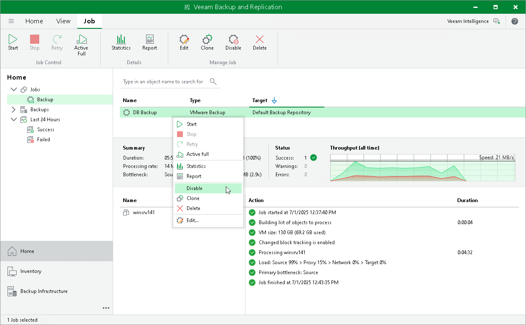Choose Statistics in the context menu
Image resolution: width=526 pixels, height=325 pixels.
(x=208, y=166)
